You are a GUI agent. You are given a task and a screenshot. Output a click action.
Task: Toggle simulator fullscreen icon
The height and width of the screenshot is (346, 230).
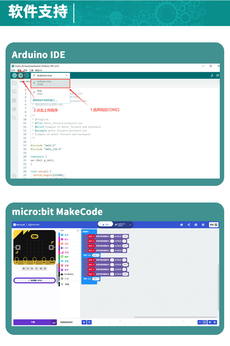click(45, 269)
